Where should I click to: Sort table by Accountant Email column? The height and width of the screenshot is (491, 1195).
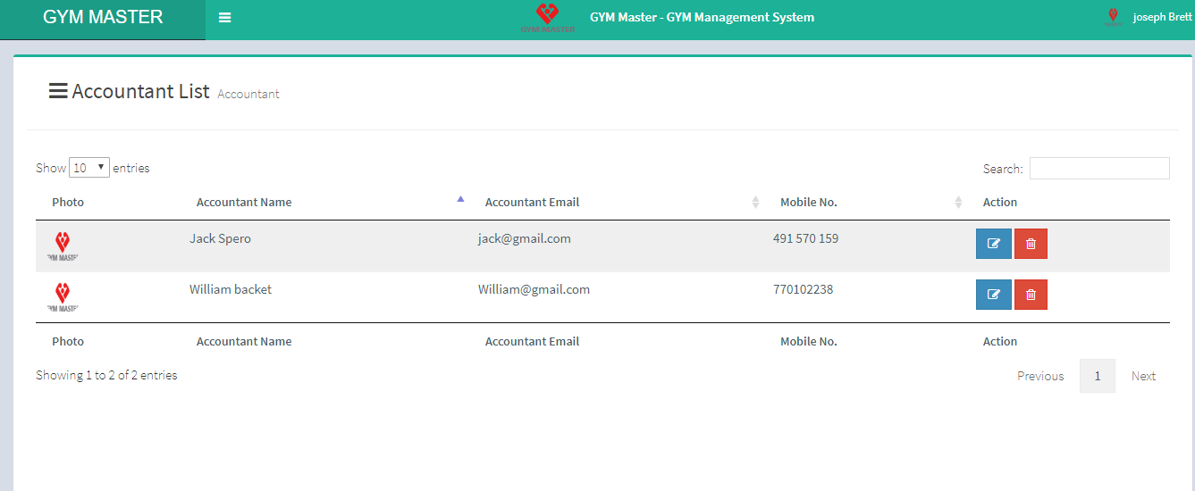[x=532, y=203]
